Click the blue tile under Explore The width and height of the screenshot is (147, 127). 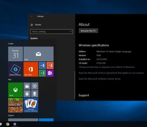(46, 120)
